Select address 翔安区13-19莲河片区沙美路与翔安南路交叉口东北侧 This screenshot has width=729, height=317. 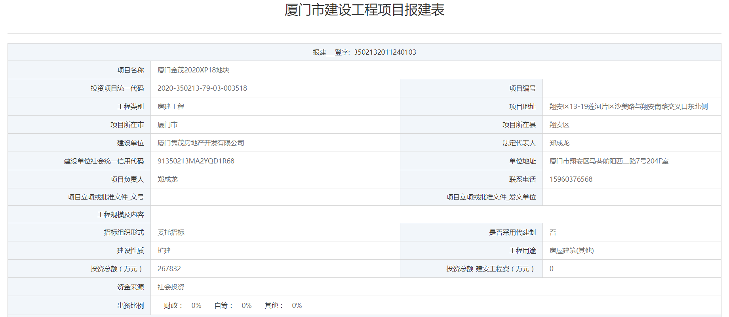(x=628, y=106)
